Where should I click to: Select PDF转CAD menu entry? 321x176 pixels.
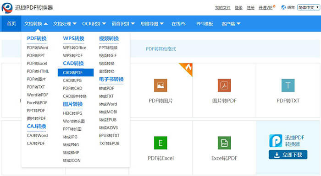coord(72,88)
